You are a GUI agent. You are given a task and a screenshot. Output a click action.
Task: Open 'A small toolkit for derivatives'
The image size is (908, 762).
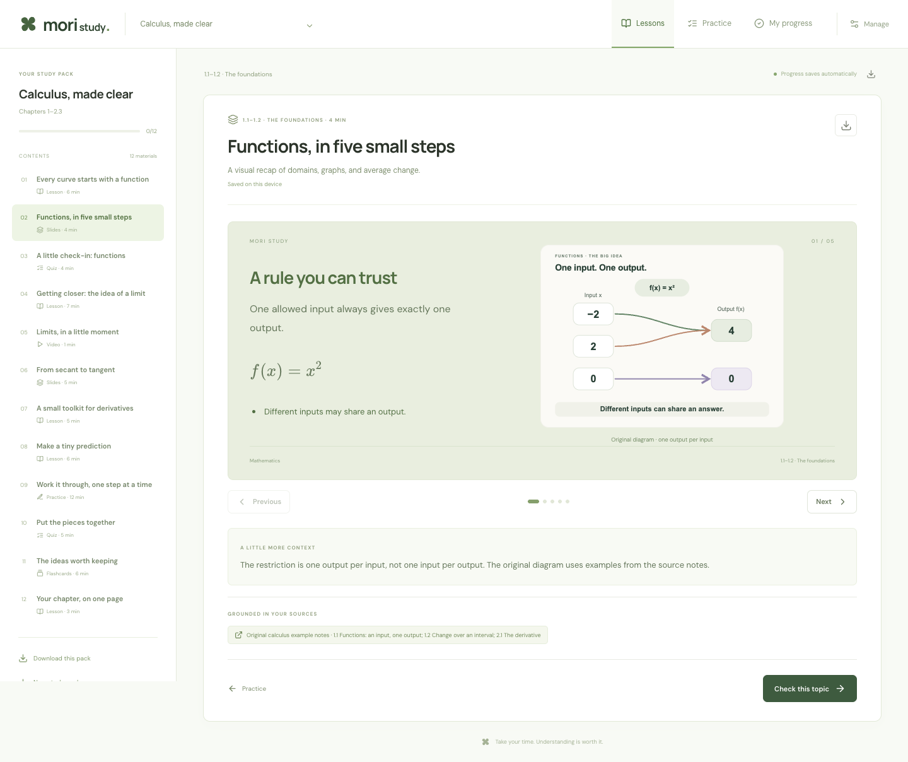tap(88, 414)
